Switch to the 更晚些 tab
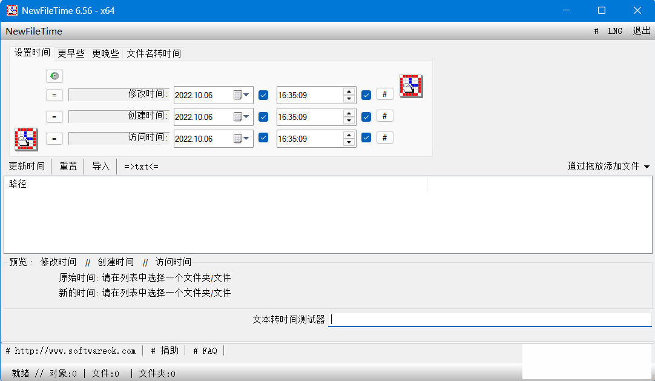The width and height of the screenshot is (655, 381). coord(105,53)
